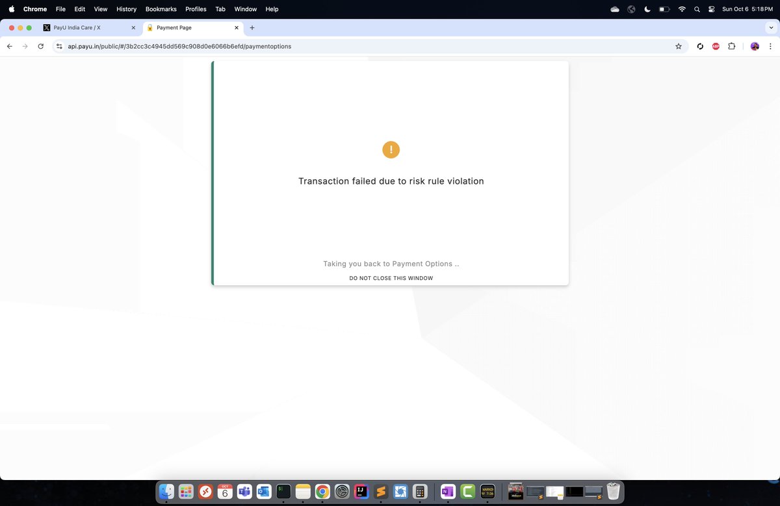Click "DO NOT CLOSE THIS WINDOW" text
780x506 pixels.
(x=391, y=278)
